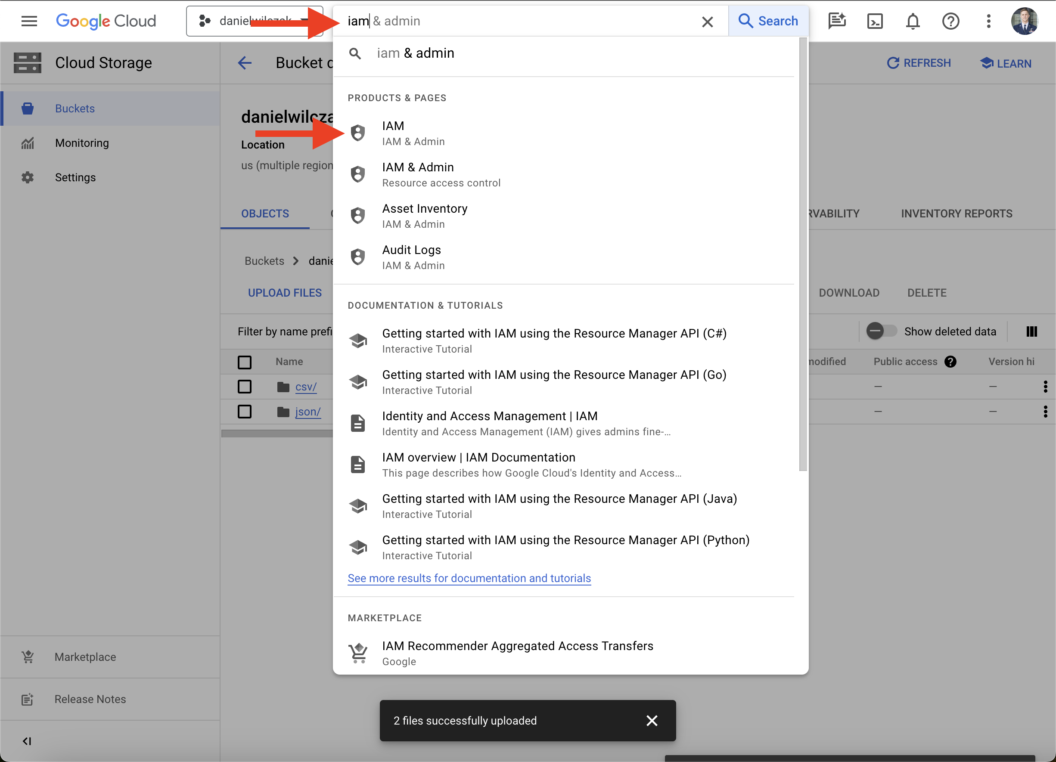The height and width of the screenshot is (762, 1056).
Task: Click the marketplace cart icon beside IAM Recommender
Action: point(358,653)
